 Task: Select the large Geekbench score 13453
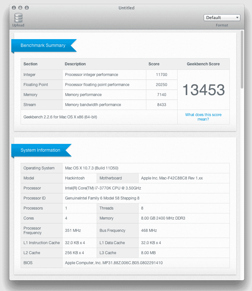coord(203,90)
